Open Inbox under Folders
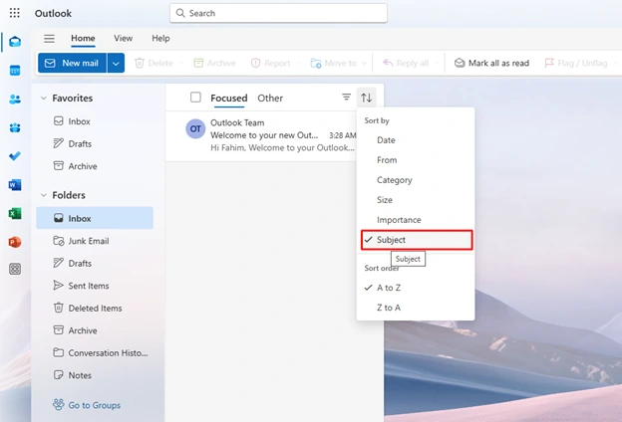The height and width of the screenshot is (422, 622). pyautogui.click(x=95, y=218)
